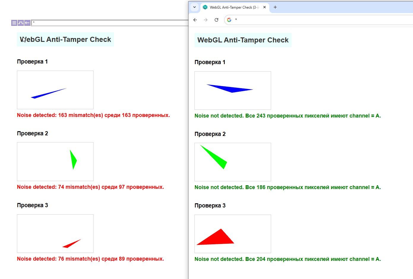Select the green 'Noise not detected' status text
The height and width of the screenshot is (279, 413).
287,116
